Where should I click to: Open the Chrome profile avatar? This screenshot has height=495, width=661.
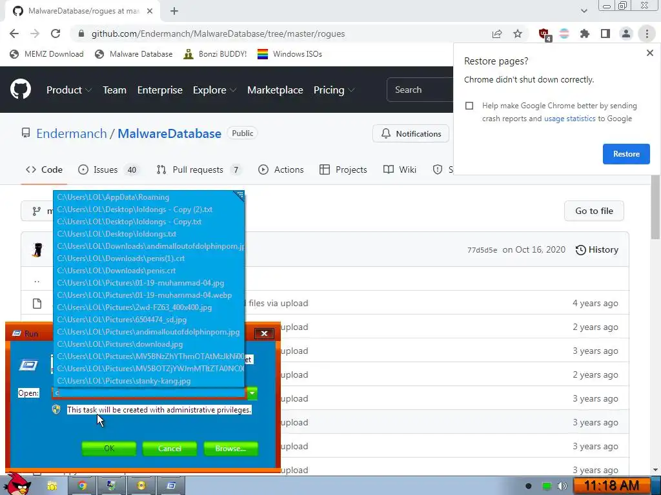626,34
